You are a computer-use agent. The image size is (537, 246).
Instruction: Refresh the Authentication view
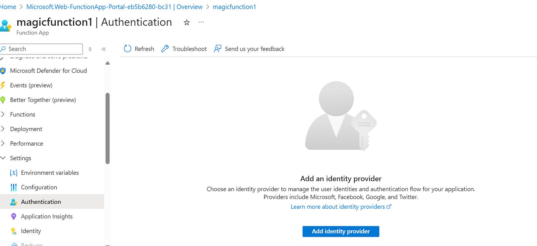[x=139, y=49]
